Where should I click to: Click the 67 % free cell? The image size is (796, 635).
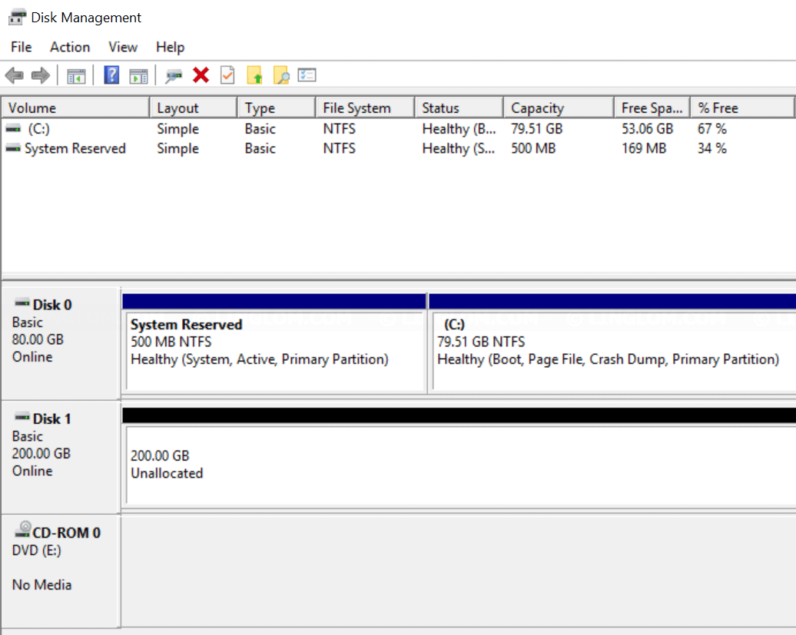712,129
